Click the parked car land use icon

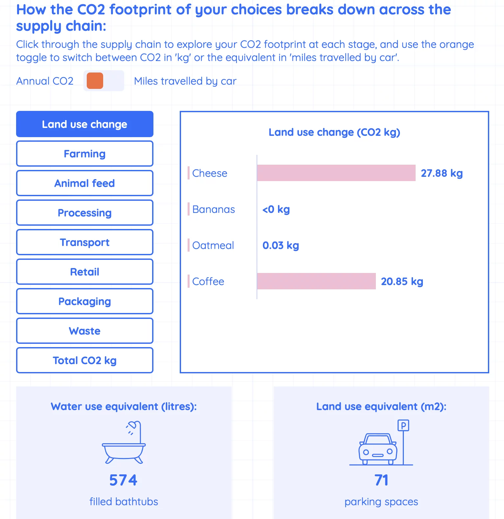click(381, 442)
